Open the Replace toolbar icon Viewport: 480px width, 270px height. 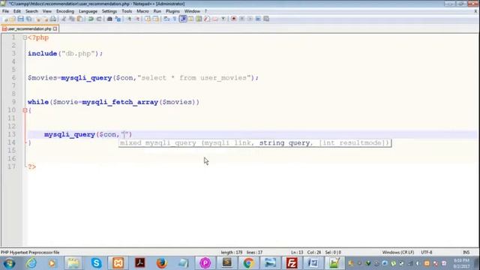[x=118, y=19]
